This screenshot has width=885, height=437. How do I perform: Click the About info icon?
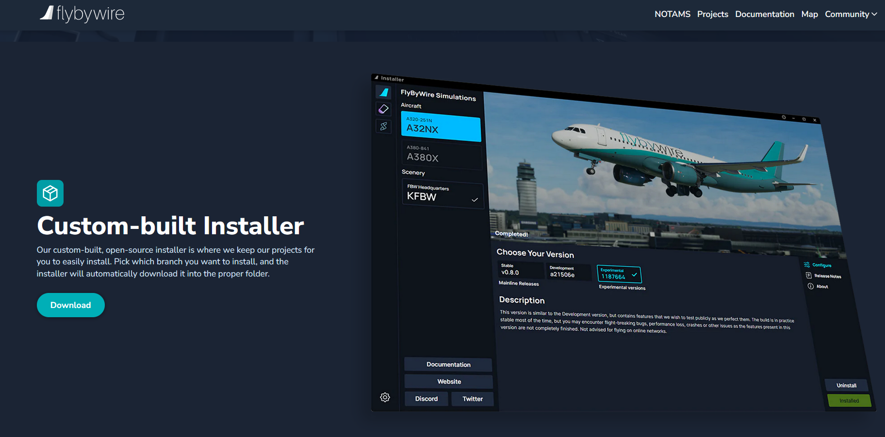(x=811, y=286)
